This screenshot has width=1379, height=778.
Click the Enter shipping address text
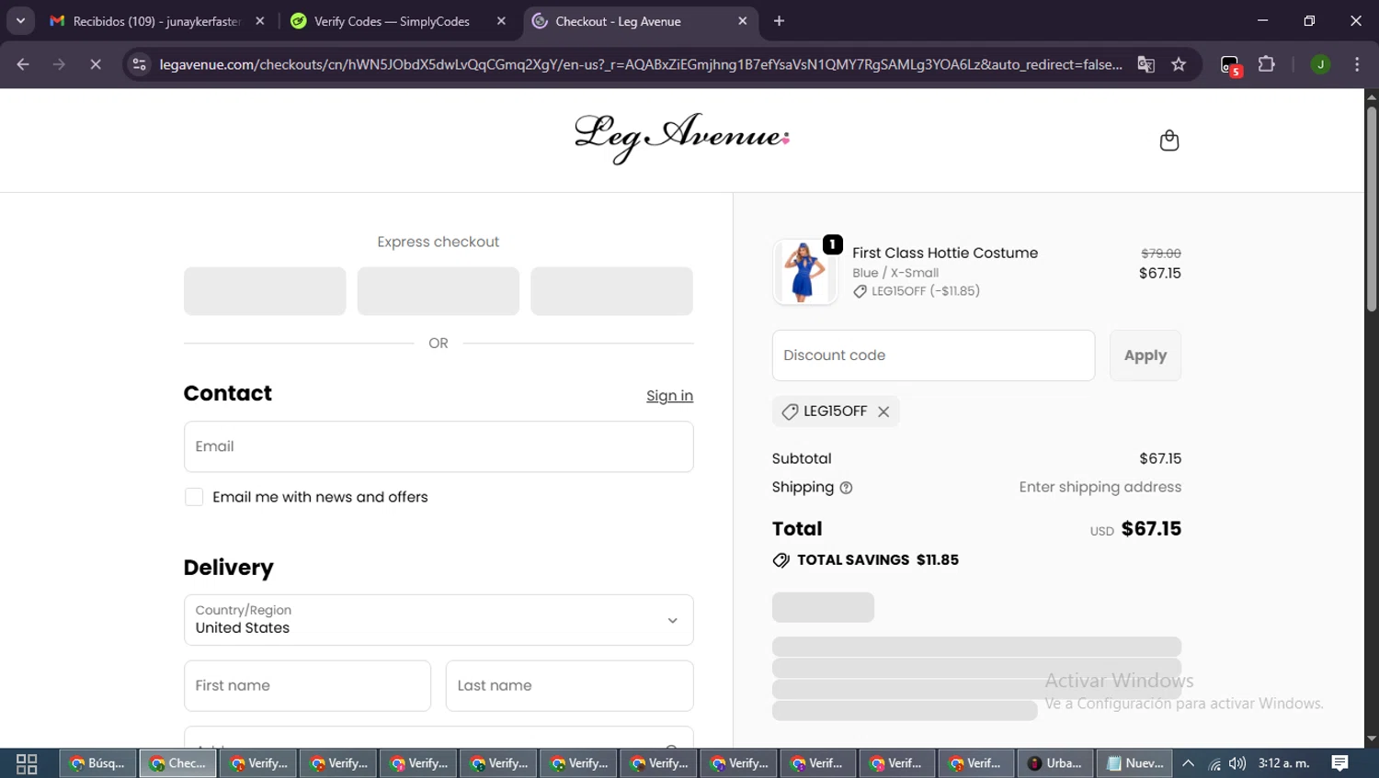1100,488
